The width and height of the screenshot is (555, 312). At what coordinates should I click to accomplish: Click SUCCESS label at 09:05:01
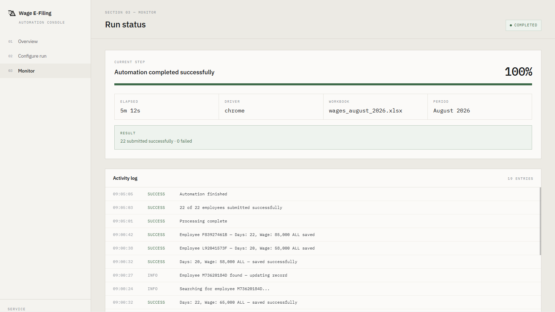point(156,221)
